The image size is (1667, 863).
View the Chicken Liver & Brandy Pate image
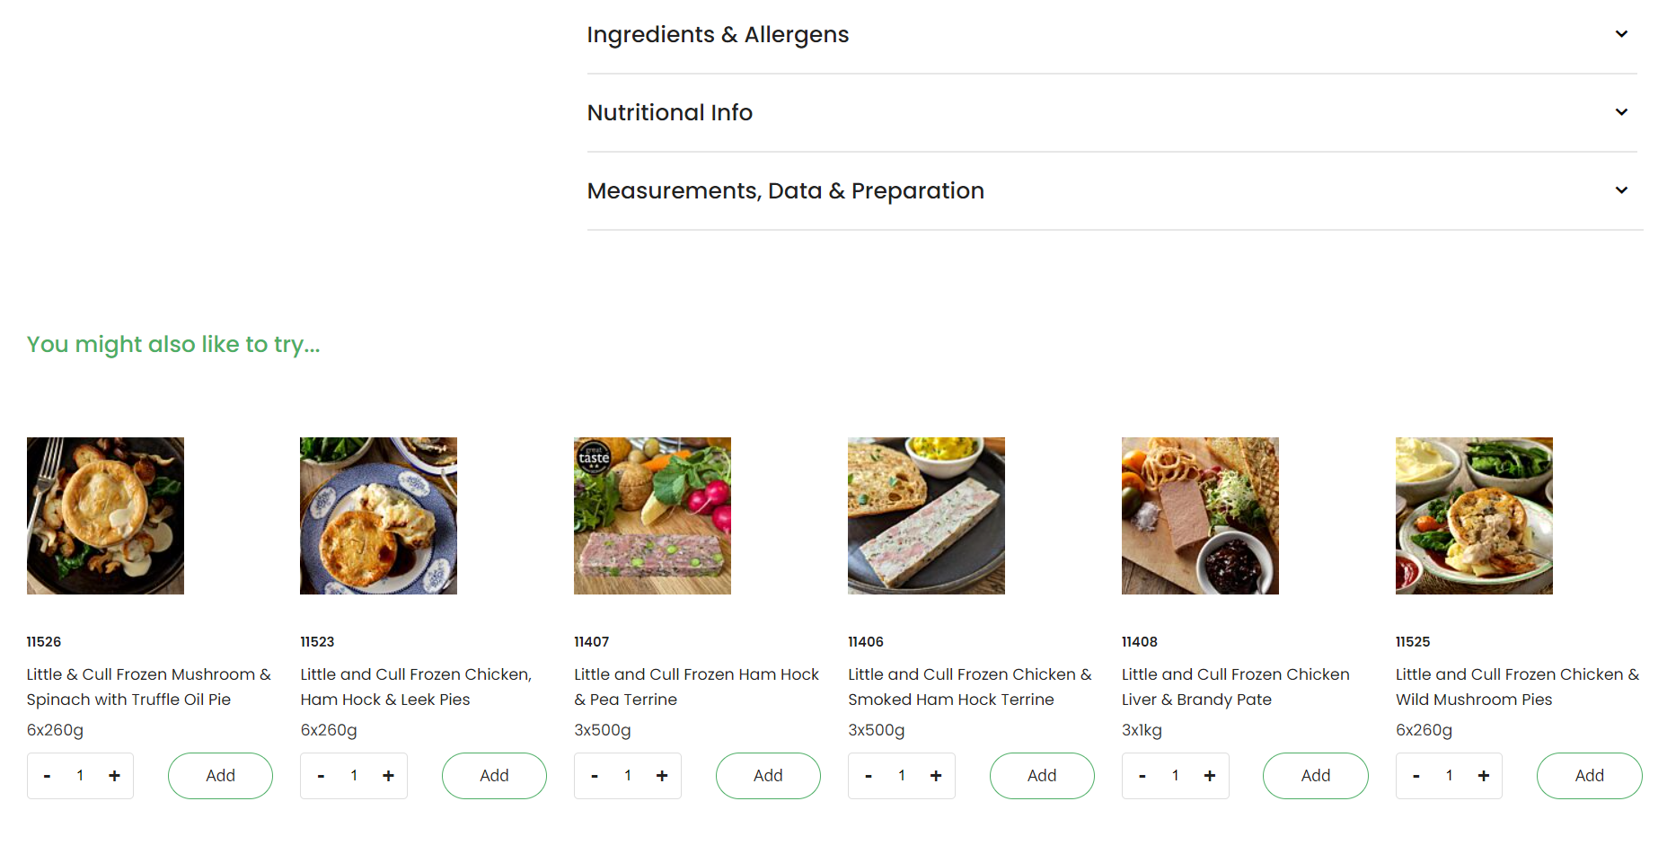tap(1200, 515)
